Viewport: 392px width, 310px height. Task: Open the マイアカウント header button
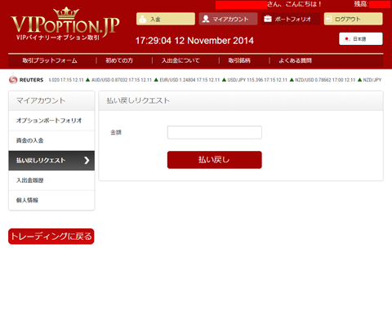(228, 19)
